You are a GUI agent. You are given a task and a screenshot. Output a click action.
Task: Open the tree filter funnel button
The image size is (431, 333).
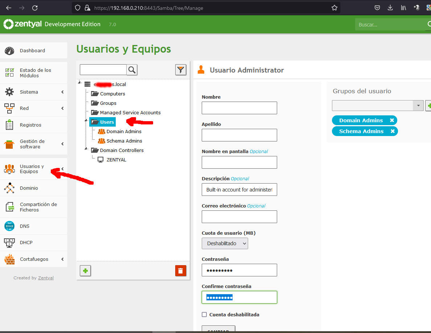click(181, 70)
